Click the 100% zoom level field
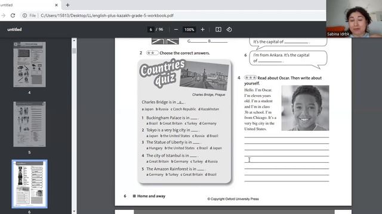Screen dimensions: 382x214 (x=189, y=30)
